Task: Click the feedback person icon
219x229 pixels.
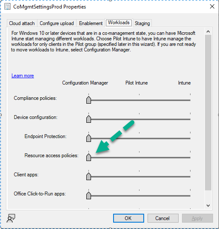Action: pyautogui.click(x=11, y=218)
